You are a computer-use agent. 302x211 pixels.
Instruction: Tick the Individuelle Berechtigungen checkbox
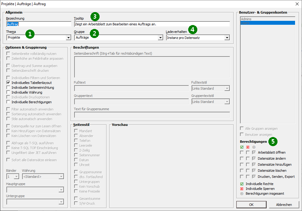pyautogui.click(x=8, y=102)
